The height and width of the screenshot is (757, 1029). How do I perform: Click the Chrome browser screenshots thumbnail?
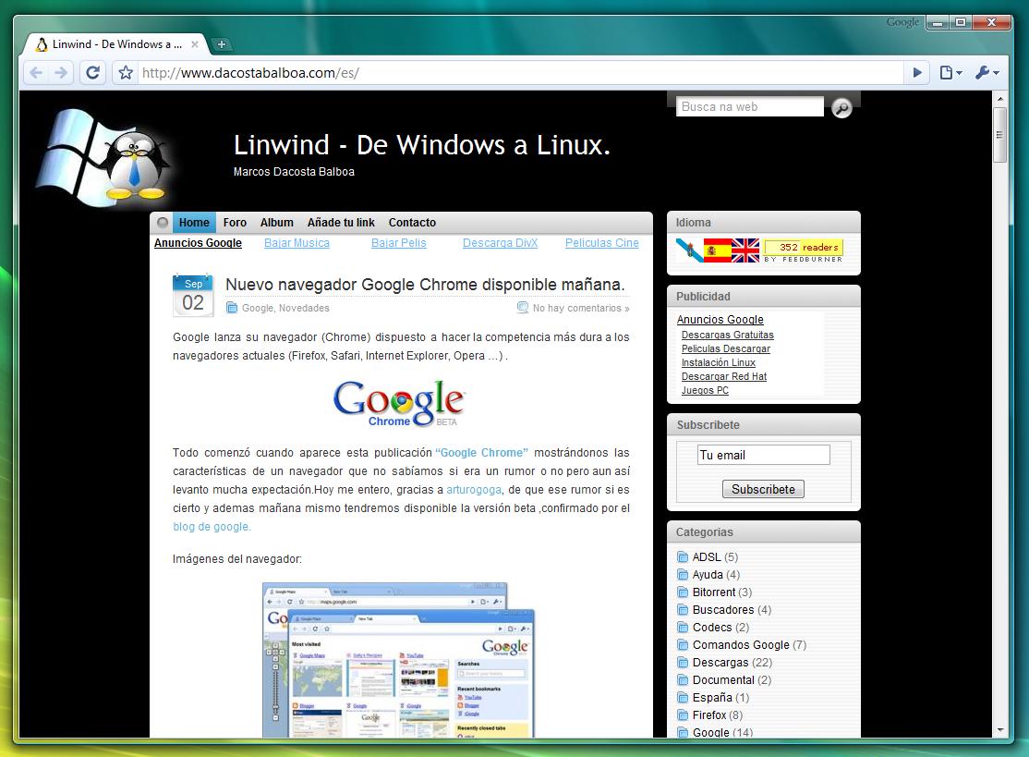tap(398, 660)
